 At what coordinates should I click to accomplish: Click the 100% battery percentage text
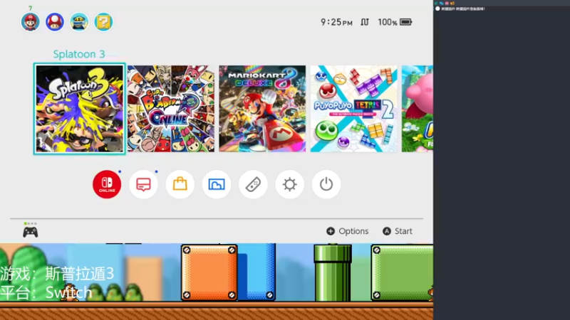[388, 22]
